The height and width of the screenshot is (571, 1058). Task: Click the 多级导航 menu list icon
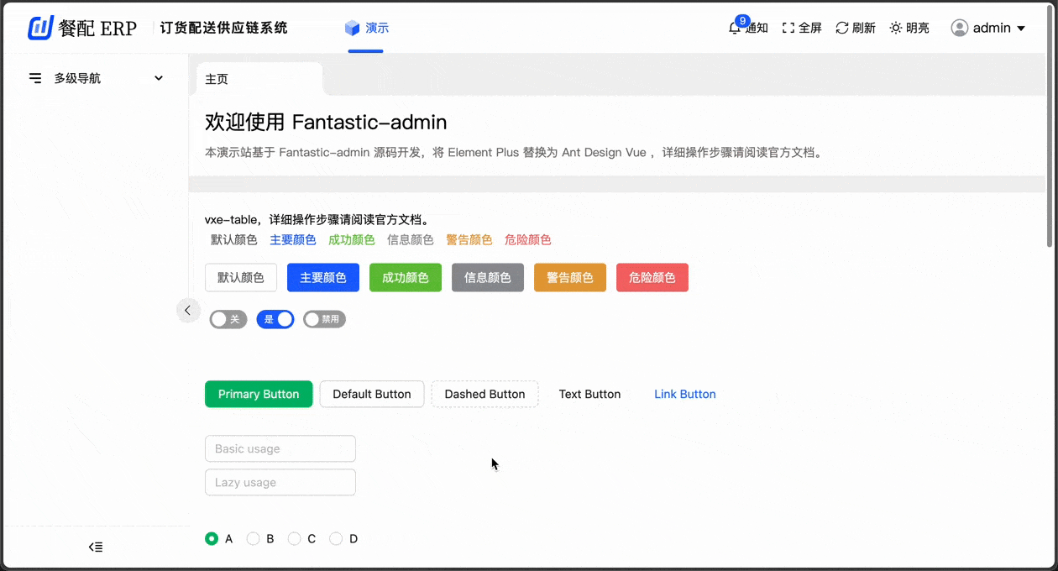point(35,78)
